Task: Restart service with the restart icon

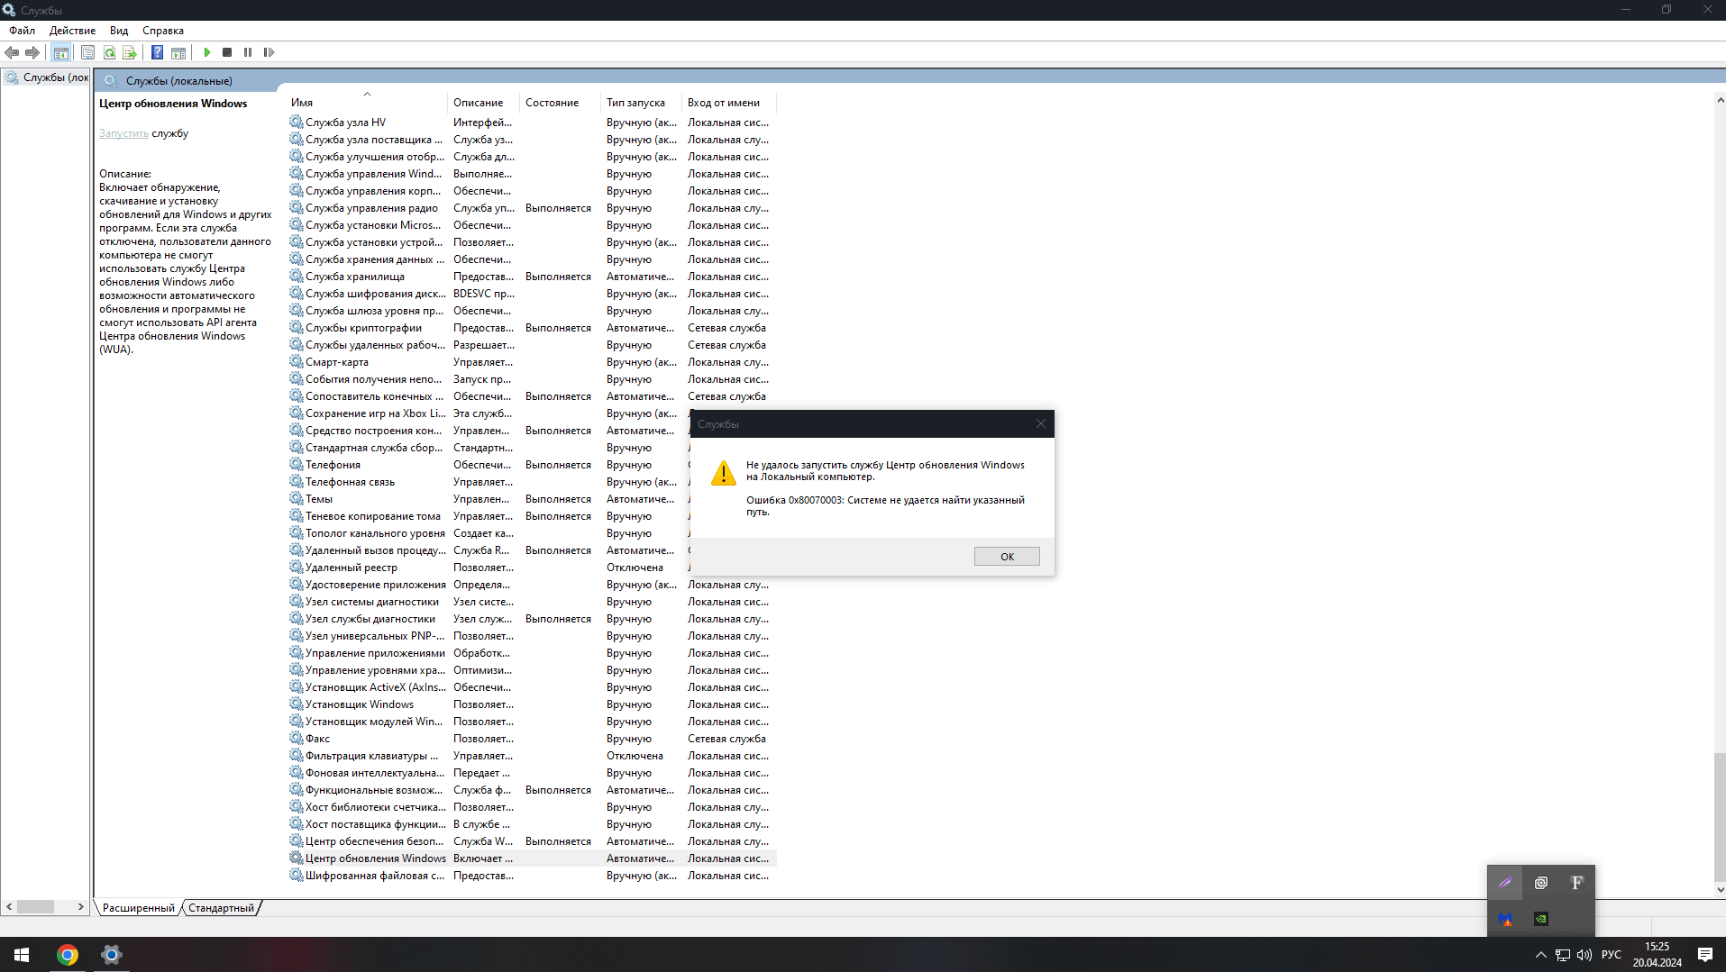Action: (x=269, y=52)
